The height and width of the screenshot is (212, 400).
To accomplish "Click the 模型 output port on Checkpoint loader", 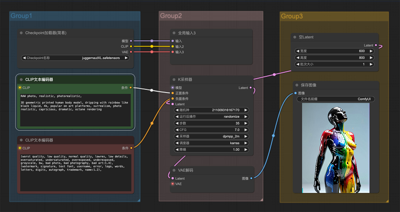I will click(x=131, y=41).
